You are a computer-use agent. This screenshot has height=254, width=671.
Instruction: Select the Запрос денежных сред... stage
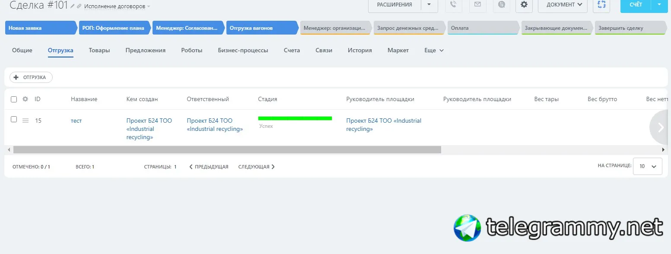(410, 28)
